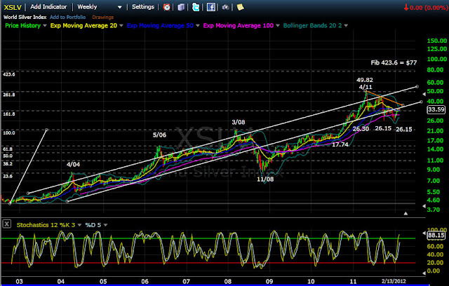
Task: Click the 26.30 chart annotation
Action: [361, 129]
